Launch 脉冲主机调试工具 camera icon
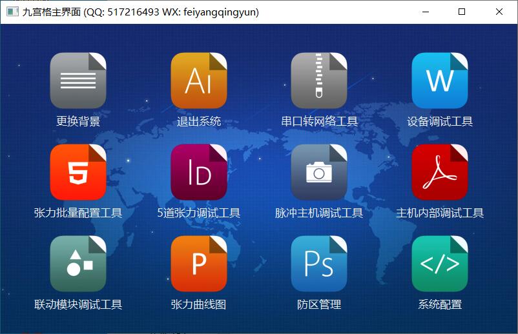 click(x=319, y=172)
